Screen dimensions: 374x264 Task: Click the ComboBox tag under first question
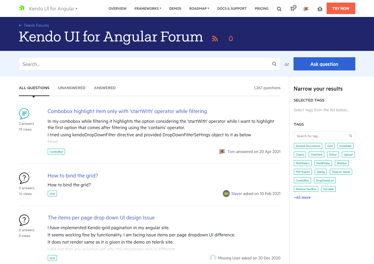56,152
